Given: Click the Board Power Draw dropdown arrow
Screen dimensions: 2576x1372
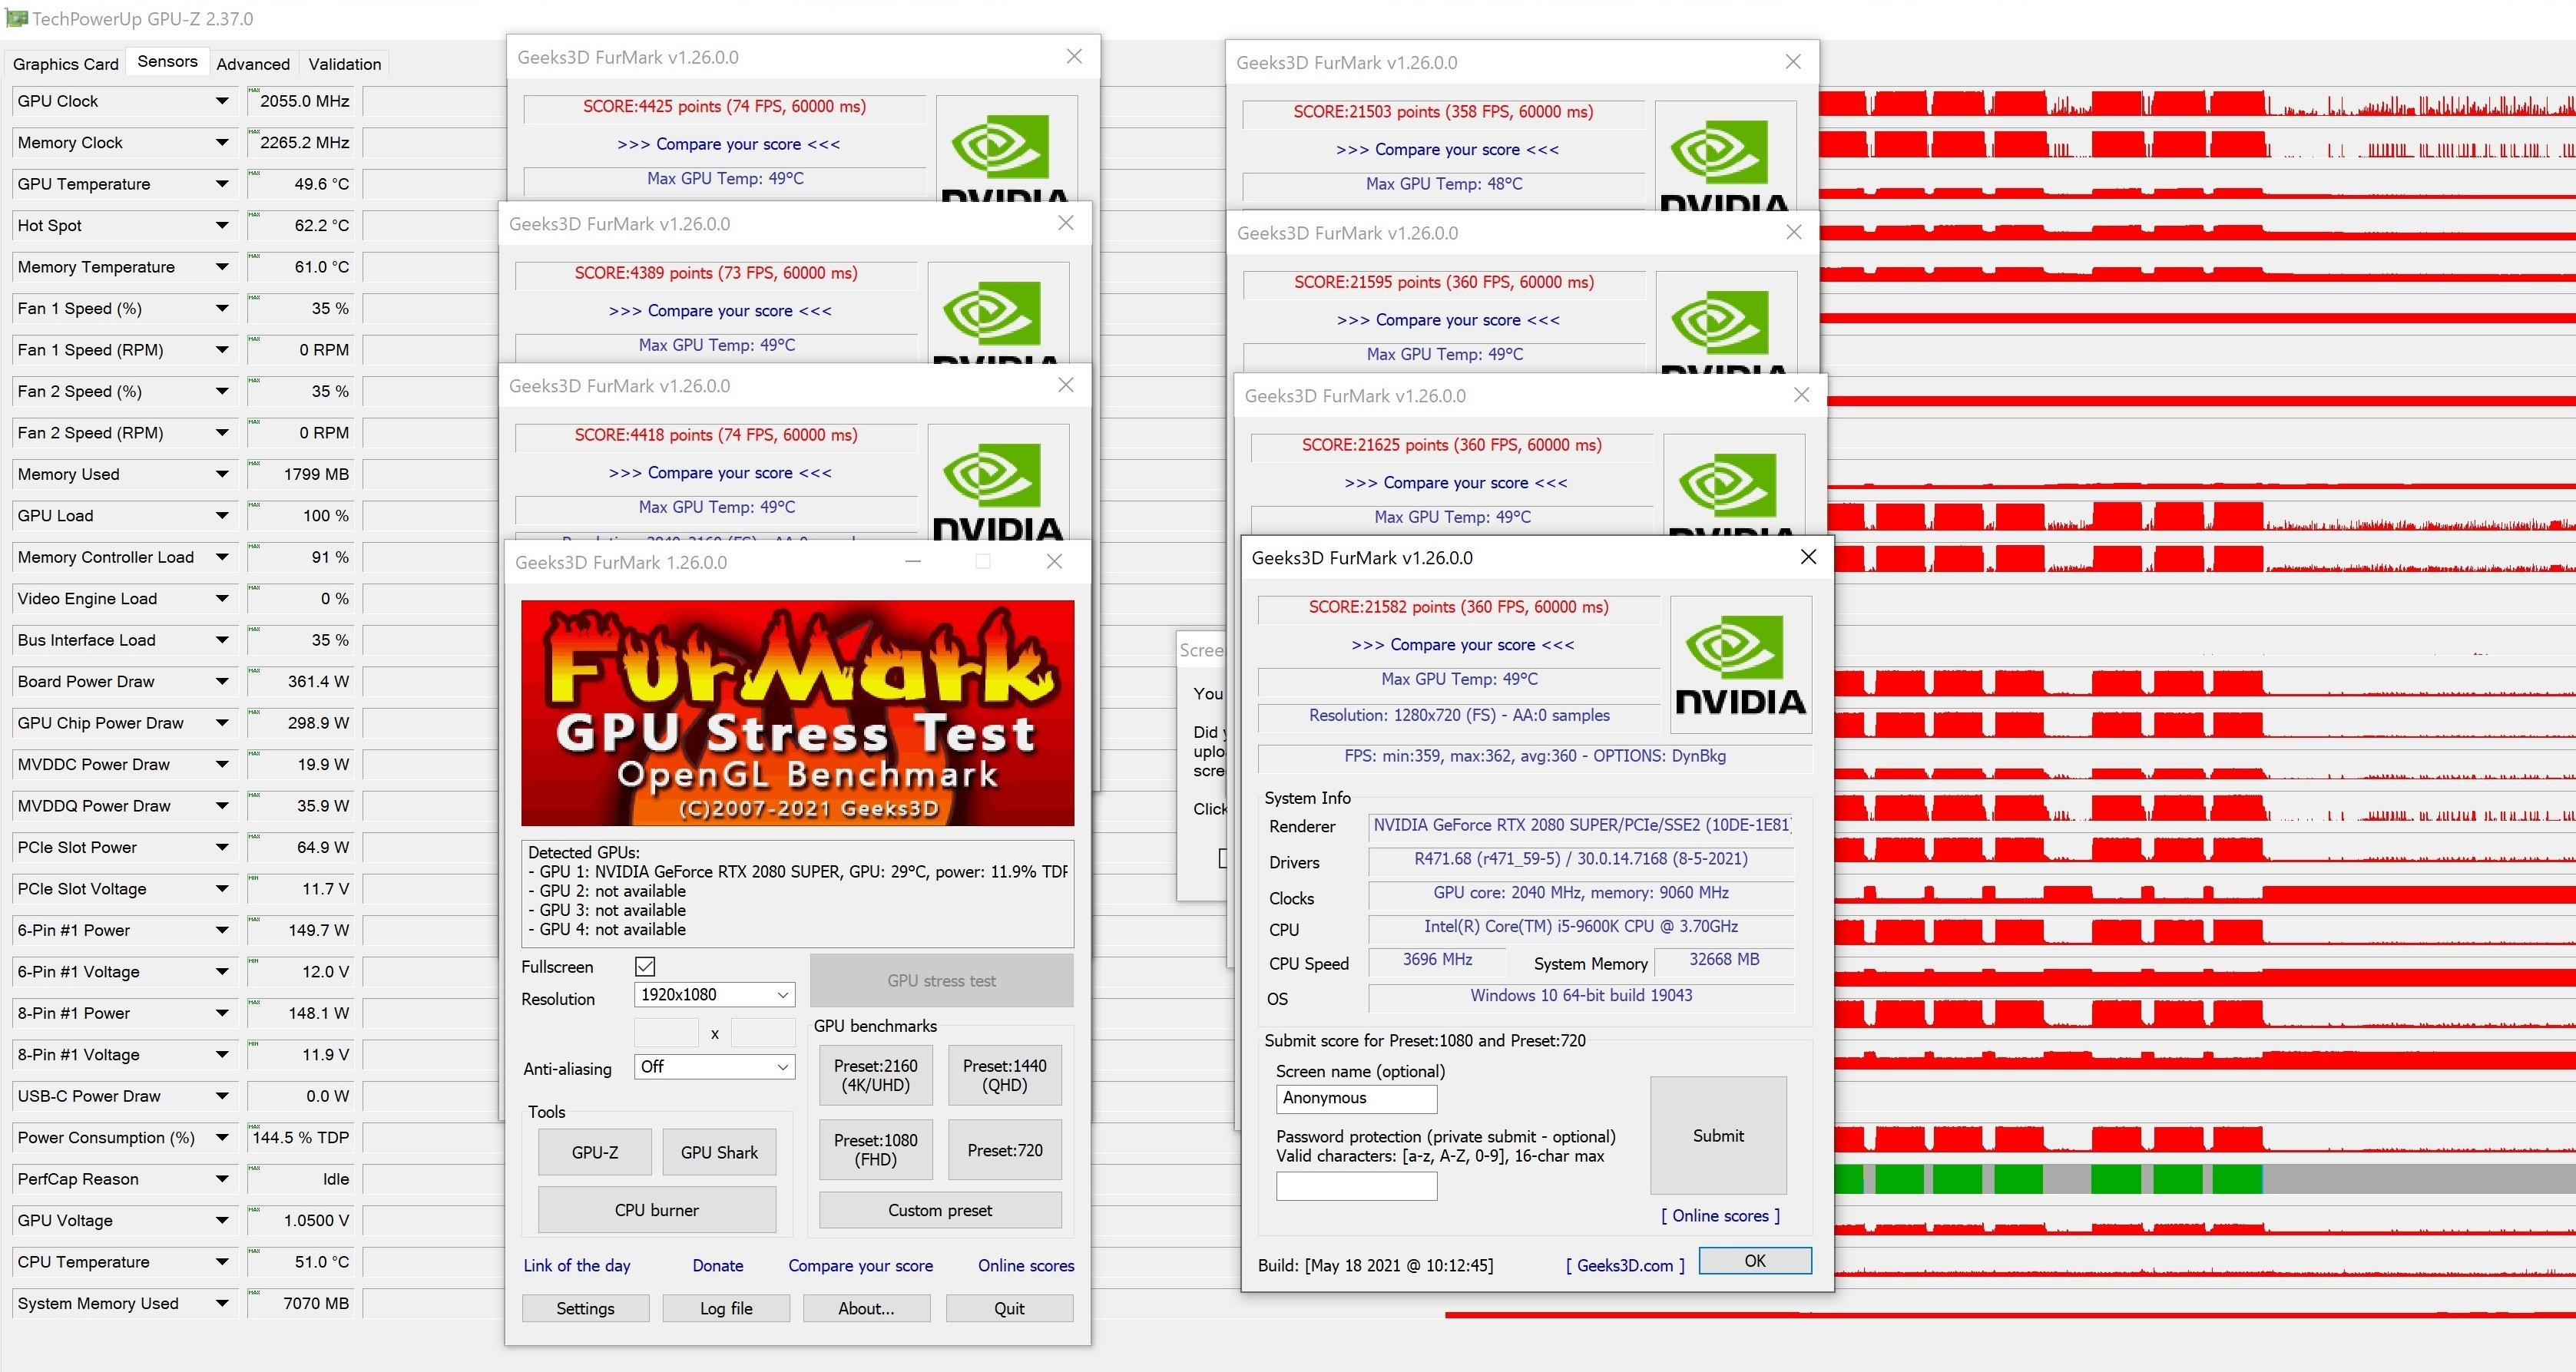Looking at the screenshot, I should point(221,682).
